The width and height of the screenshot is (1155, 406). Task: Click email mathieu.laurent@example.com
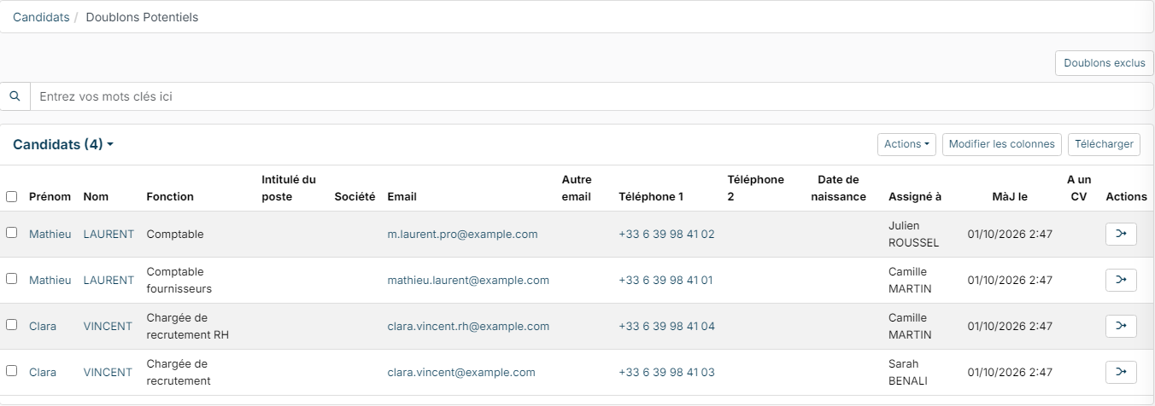pyautogui.click(x=468, y=280)
